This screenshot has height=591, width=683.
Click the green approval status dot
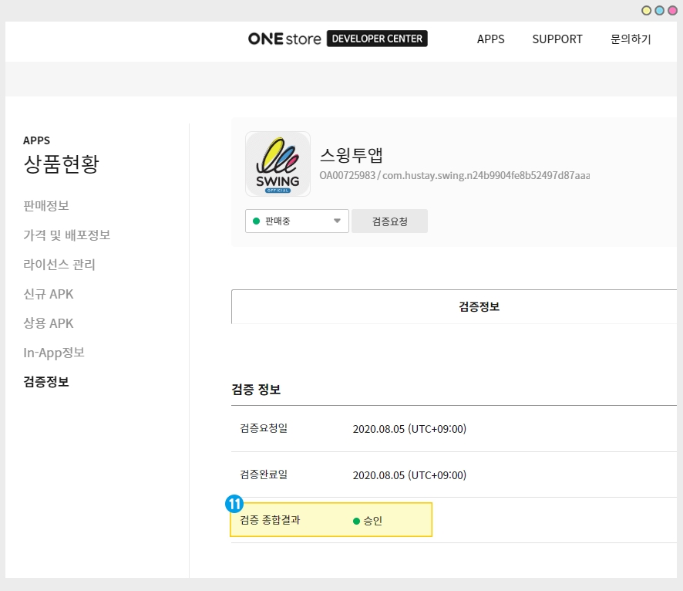point(356,521)
